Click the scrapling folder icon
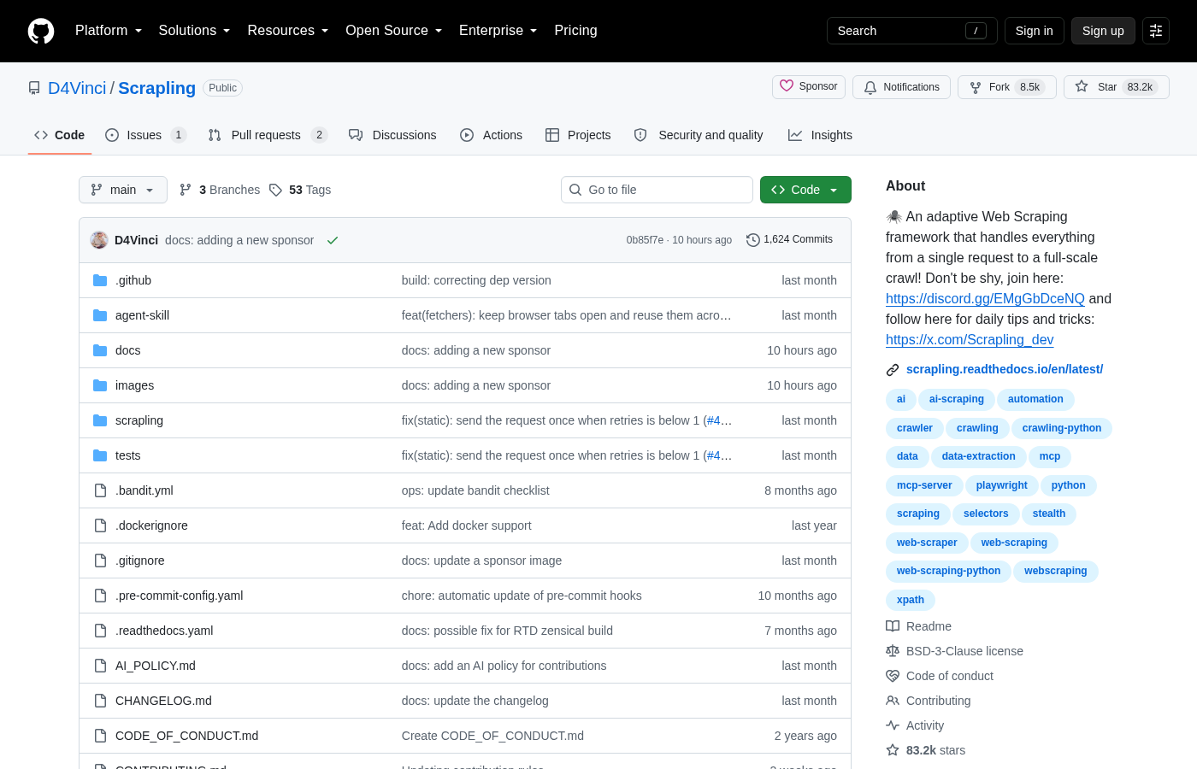1197x769 pixels. pos(100,420)
